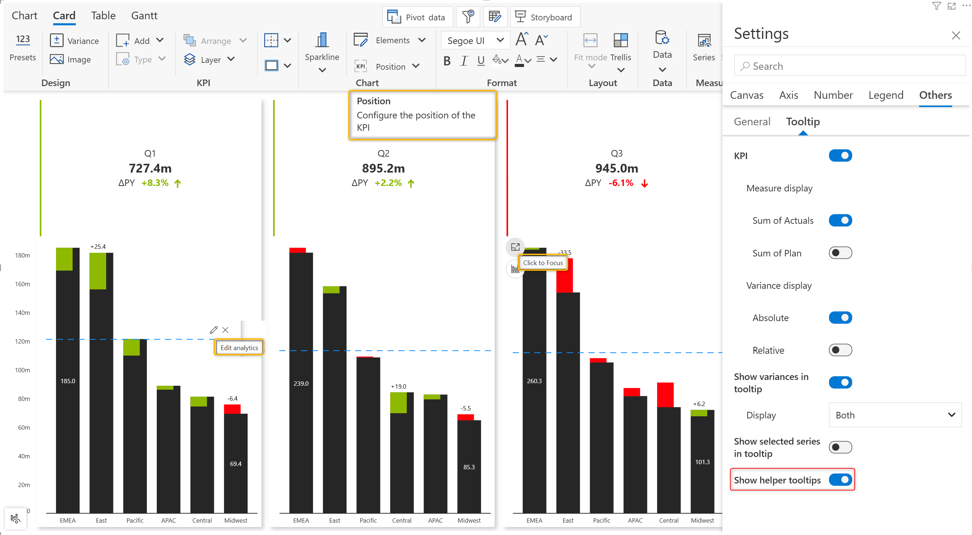Enable the Relative variance toggle
The image size is (972, 535).
coord(840,350)
